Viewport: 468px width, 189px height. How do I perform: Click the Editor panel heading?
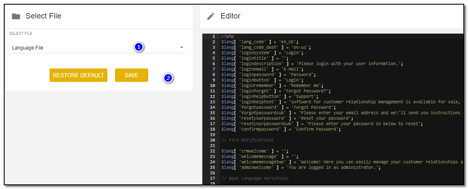tap(230, 16)
